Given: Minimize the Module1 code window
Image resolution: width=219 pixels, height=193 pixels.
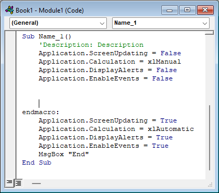Looking at the screenshot, I should point(169,10).
